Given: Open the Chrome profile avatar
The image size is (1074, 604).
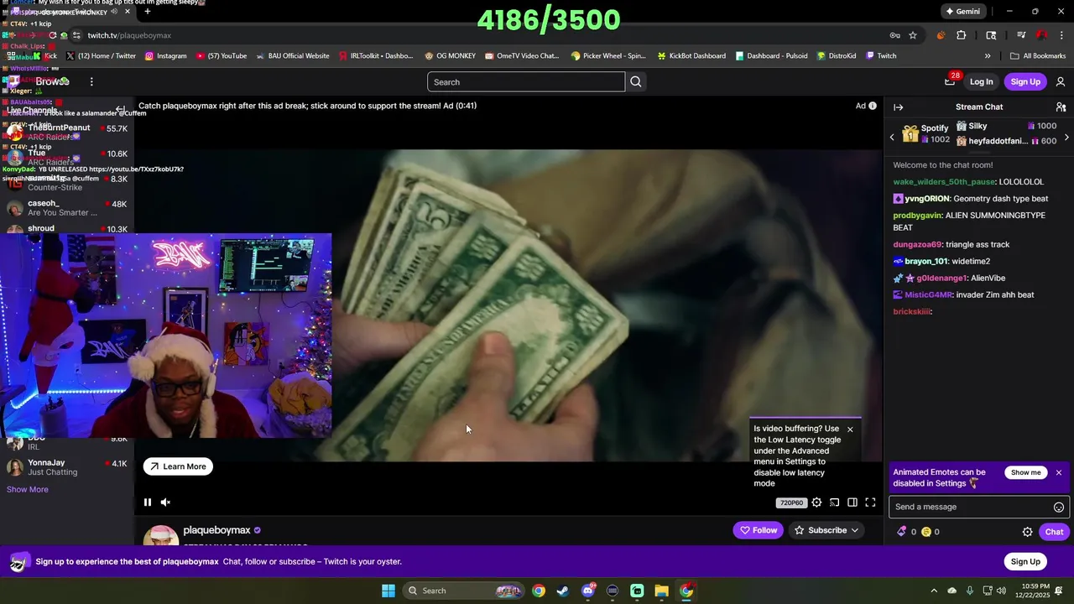Looking at the screenshot, I should tap(1041, 35).
